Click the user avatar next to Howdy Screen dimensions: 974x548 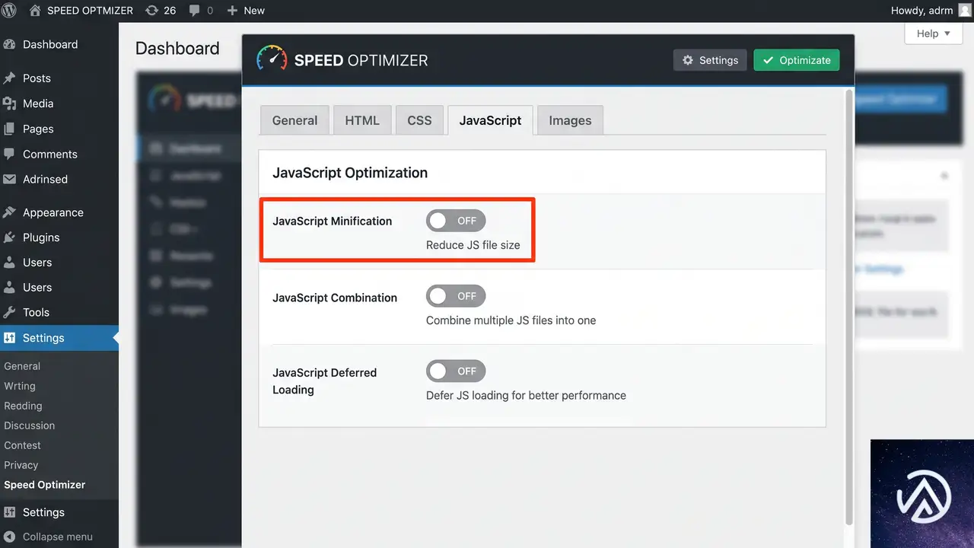[x=964, y=11]
